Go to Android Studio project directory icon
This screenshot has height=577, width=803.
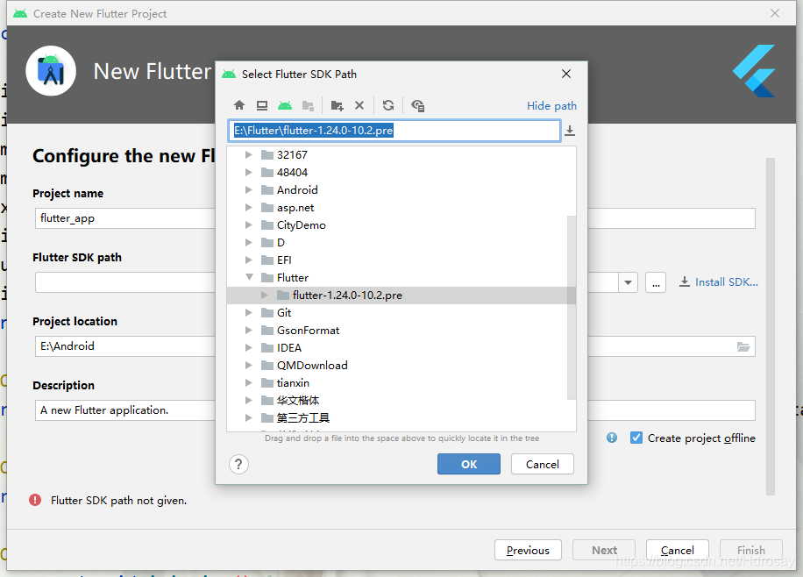(x=285, y=105)
